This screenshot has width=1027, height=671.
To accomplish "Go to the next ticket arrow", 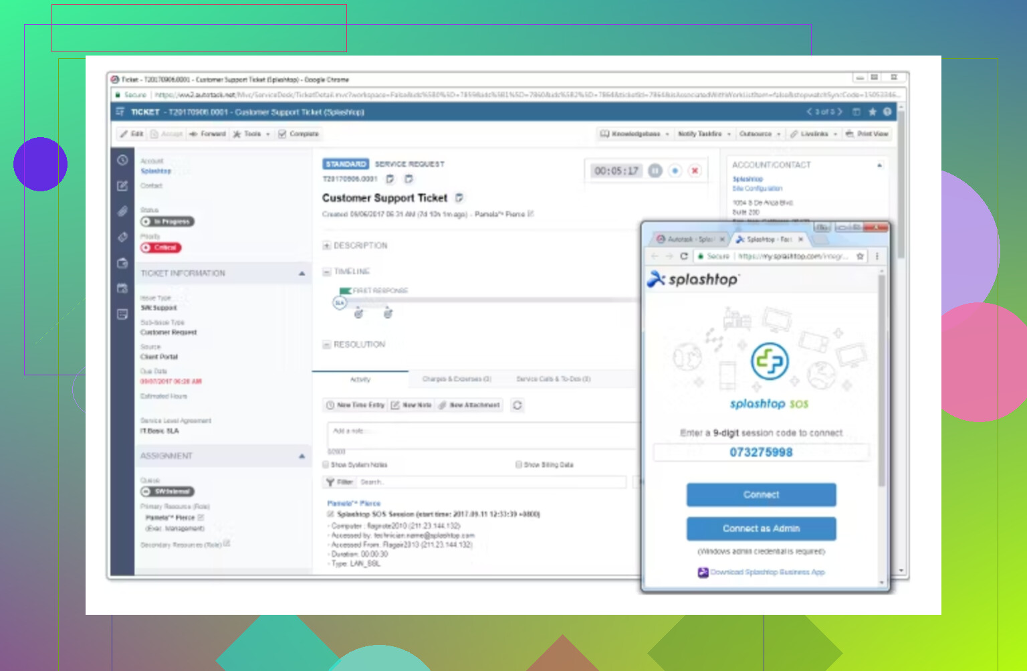I will [840, 112].
